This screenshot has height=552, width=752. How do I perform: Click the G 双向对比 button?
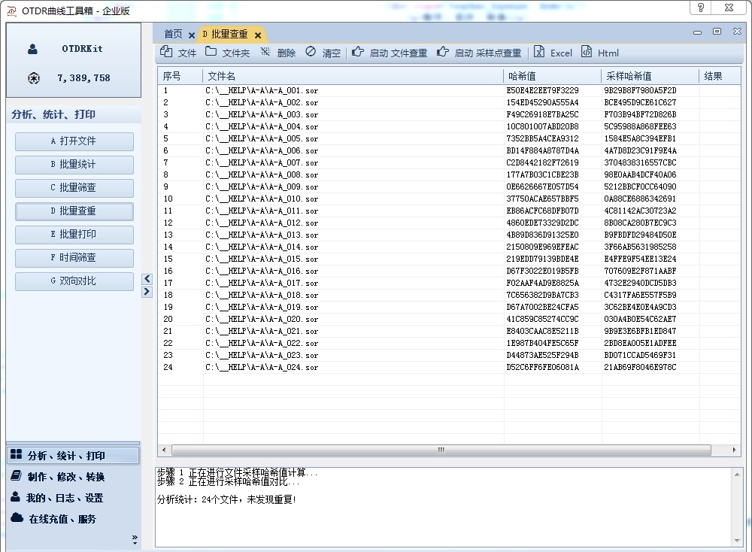[x=74, y=281]
